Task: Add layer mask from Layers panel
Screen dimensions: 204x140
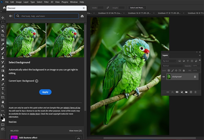Action: 177,92
